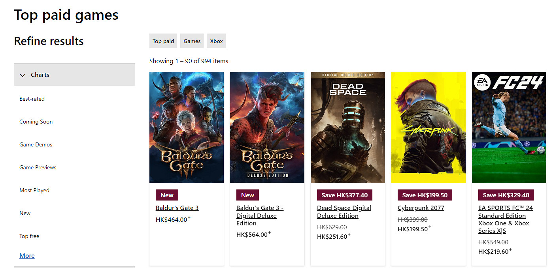Viewport: 555px width, 268px height.
Task: Select the Best-rated chart filter
Action: (32, 99)
